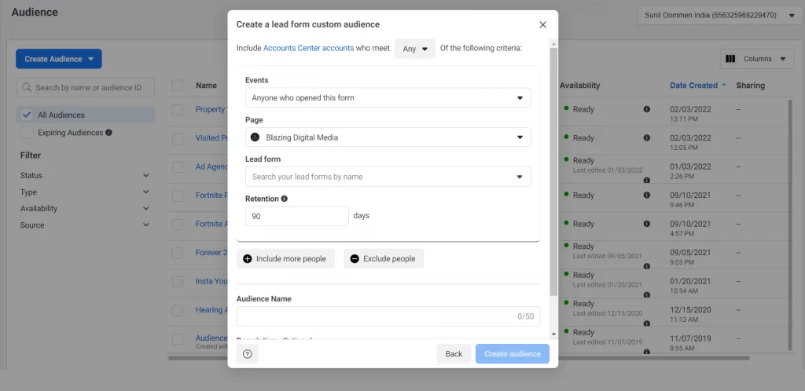Click the Columns grid icon
Screen dimensions: 805x391
pyautogui.click(x=730, y=59)
